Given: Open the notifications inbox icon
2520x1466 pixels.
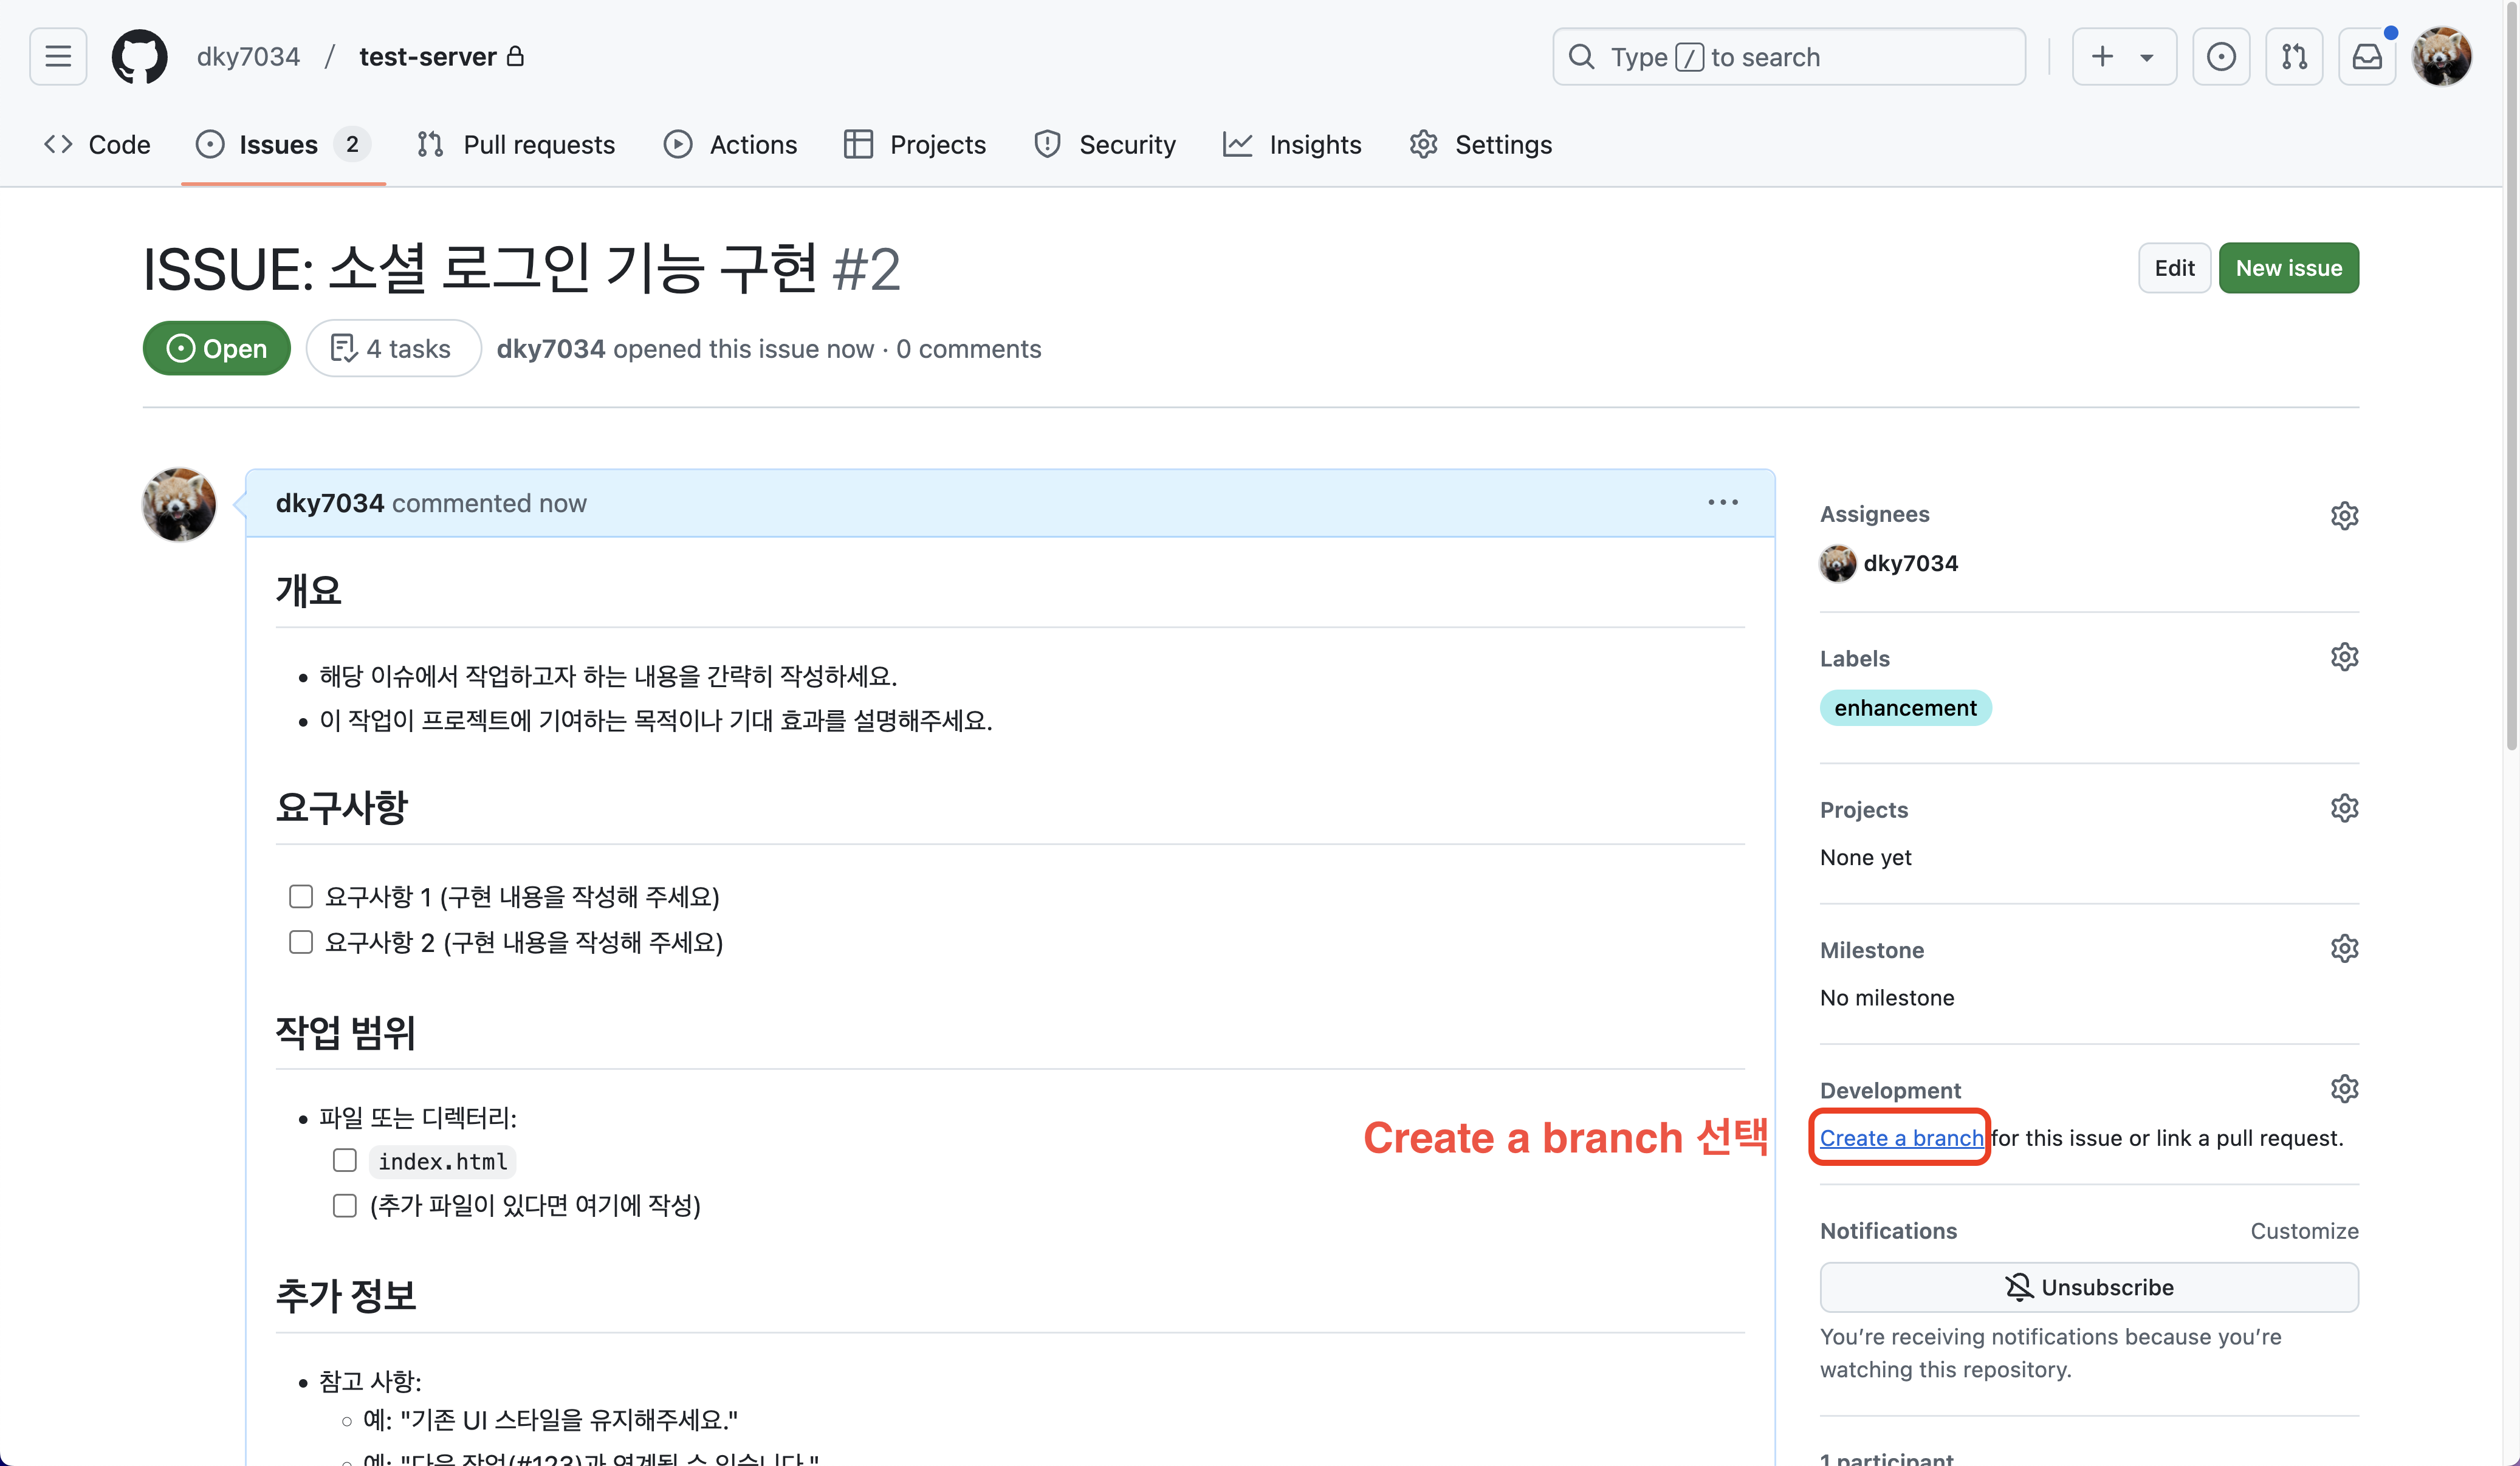Looking at the screenshot, I should coord(2366,57).
